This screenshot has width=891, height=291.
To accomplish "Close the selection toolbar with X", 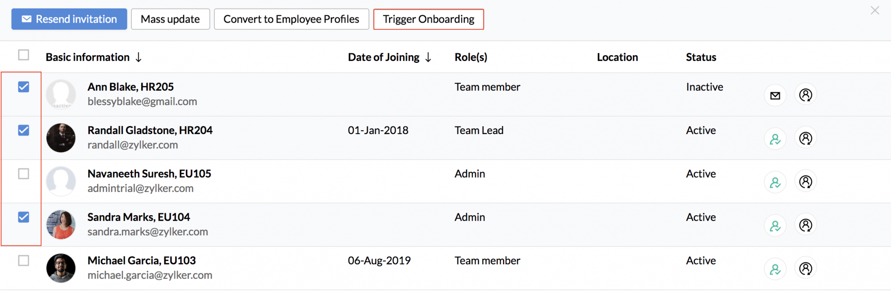I will pyautogui.click(x=875, y=10).
